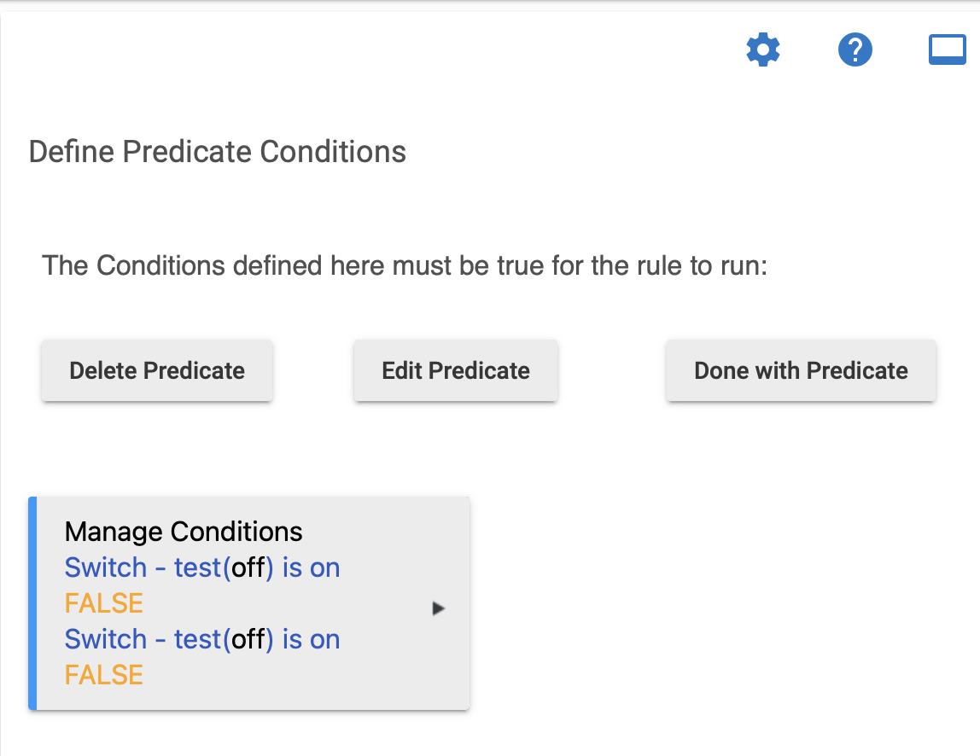Select first 'Switch - test(off) is on' condition
Image resolution: width=980 pixels, height=756 pixels.
[x=202, y=568]
